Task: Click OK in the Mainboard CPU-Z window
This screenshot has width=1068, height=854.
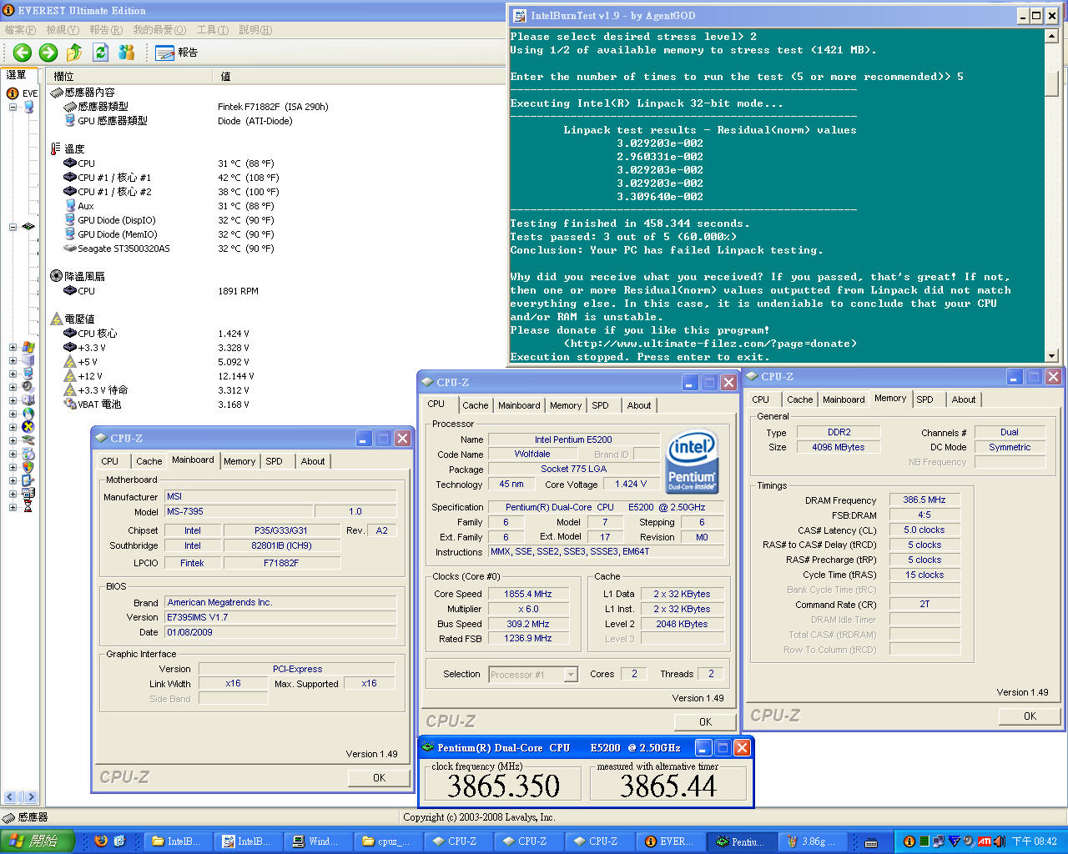Action: 379,778
